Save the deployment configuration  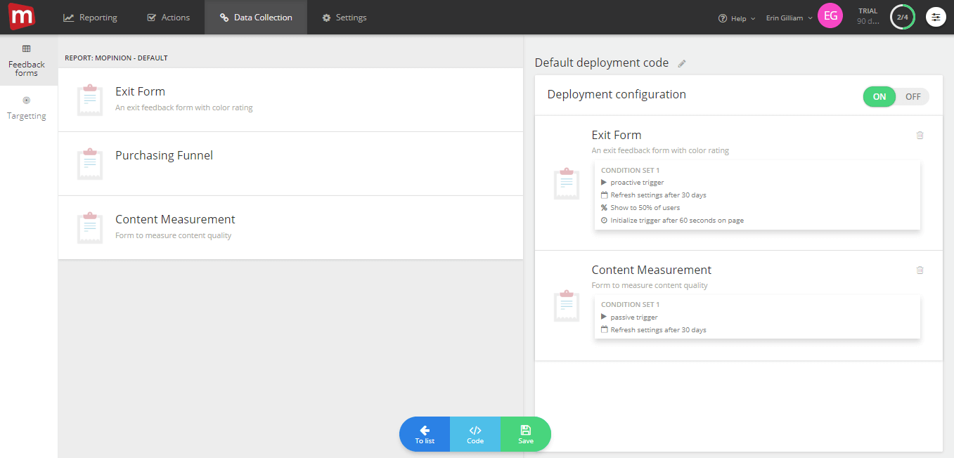click(525, 433)
